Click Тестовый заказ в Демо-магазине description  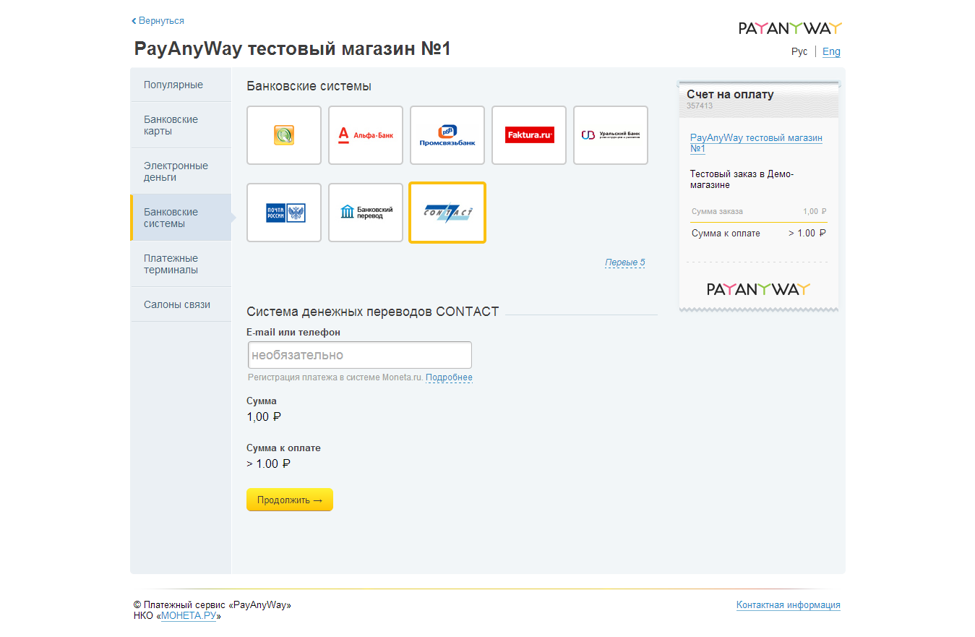pyautogui.click(x=742, y=179)
